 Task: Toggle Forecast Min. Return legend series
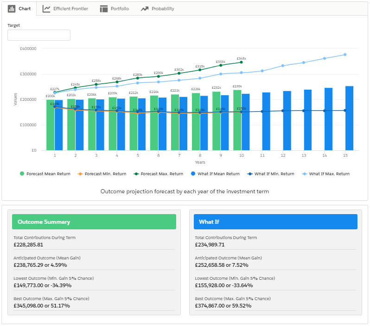102,174
